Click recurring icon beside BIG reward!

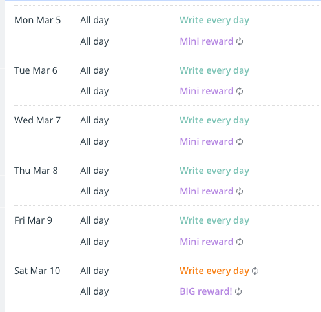(x=238, y=291)
